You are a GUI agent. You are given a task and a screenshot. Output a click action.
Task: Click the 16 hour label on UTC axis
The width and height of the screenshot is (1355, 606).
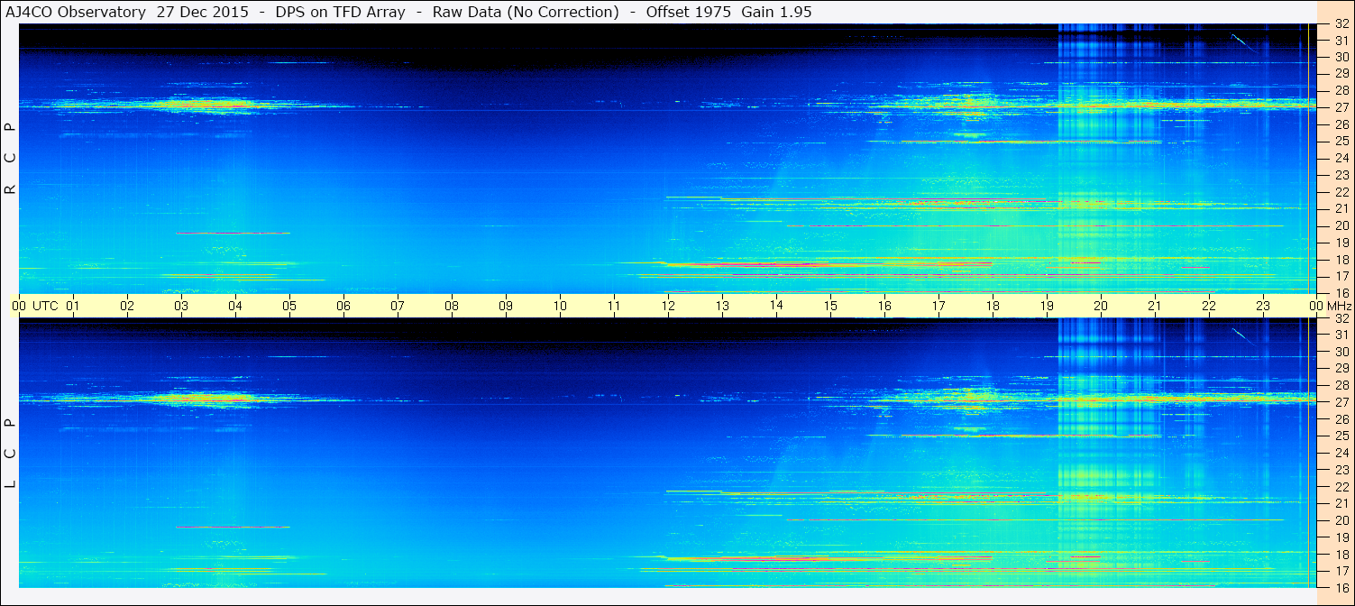(884, 306)
